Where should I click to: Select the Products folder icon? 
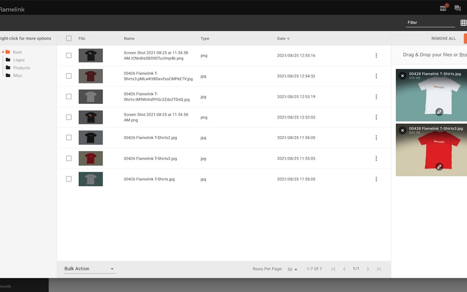click(x=8, y=67)
